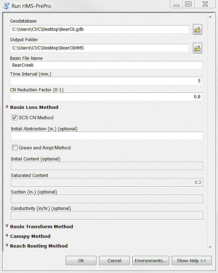Click the Initial Abstraction input field
The image size is (218, 273).
pyautogui.click(x=107, y=136)
